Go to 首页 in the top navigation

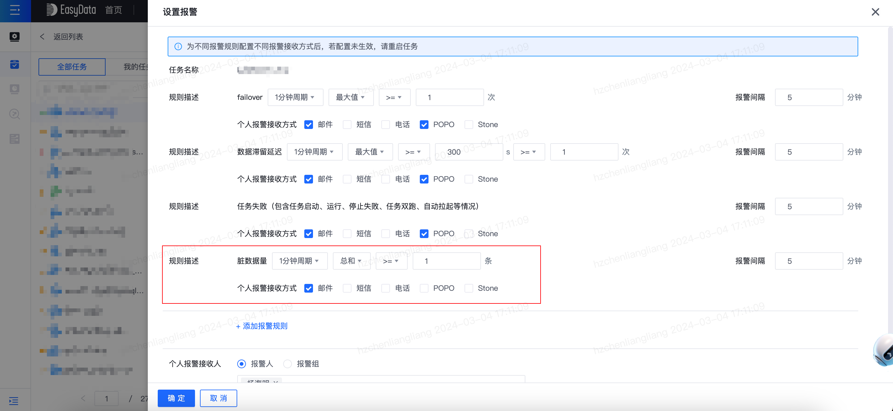114,10
